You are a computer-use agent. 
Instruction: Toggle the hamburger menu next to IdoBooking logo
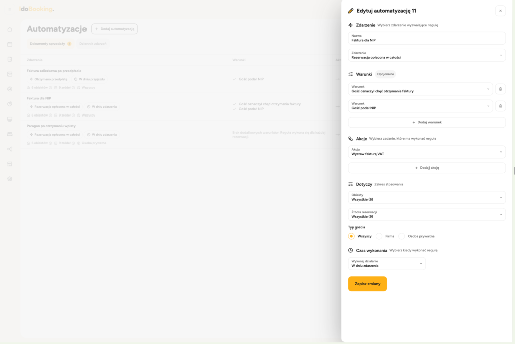[x=10, y=9]
